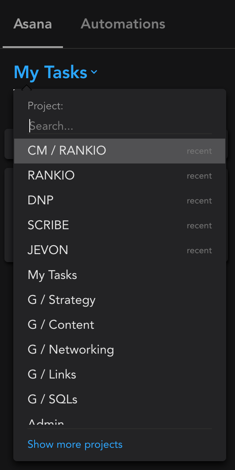The width and height of the screenshot is (235, 470).
Task: Pick the G / Networking project
Action: click(120, 350)
